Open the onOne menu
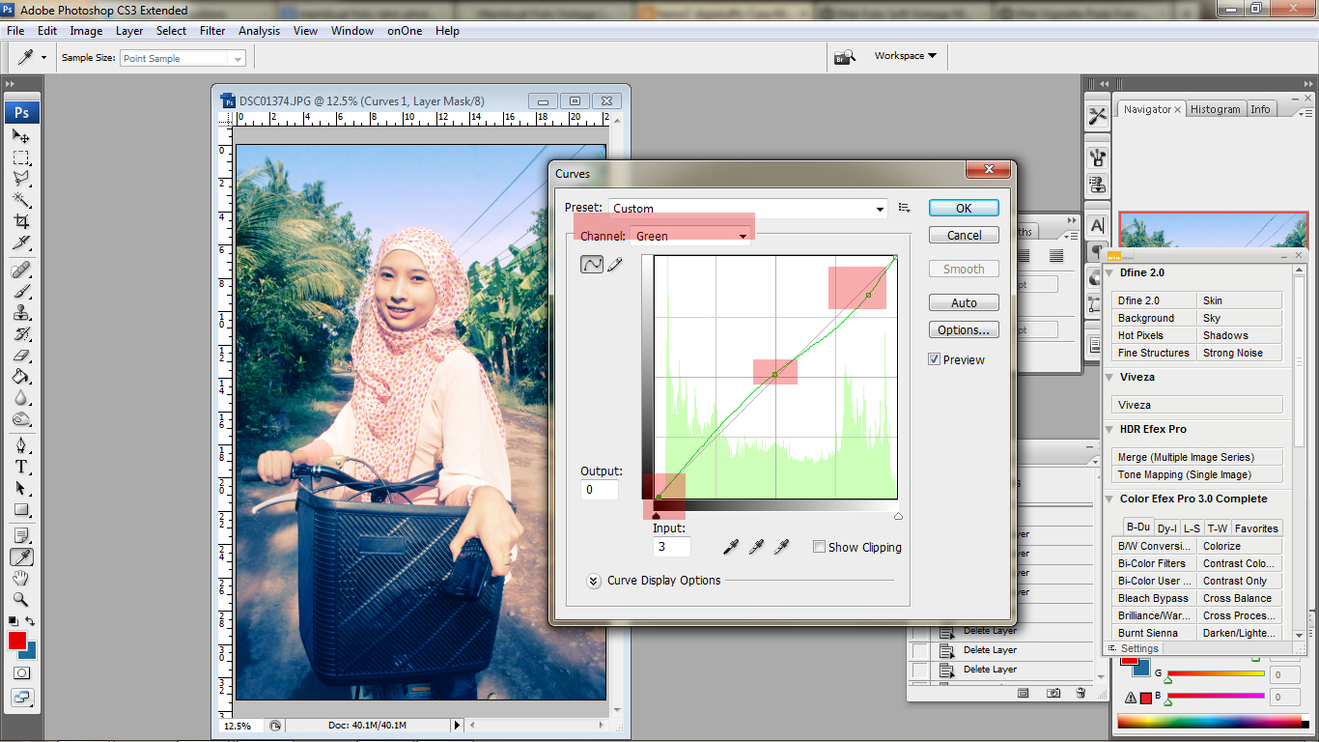The width and height of the screenshot is (1319, 742). point(405,31)
